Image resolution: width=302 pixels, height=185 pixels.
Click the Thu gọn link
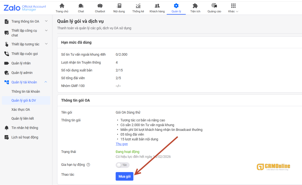pos(122,144)
